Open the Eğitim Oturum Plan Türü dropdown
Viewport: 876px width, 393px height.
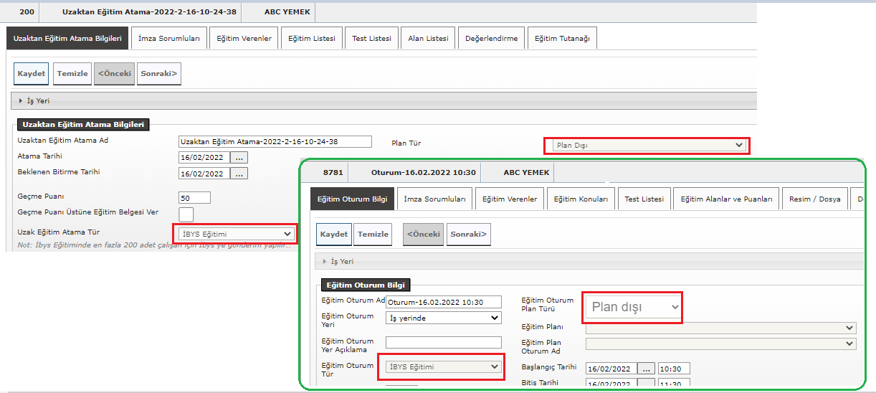tap(632, 307)
